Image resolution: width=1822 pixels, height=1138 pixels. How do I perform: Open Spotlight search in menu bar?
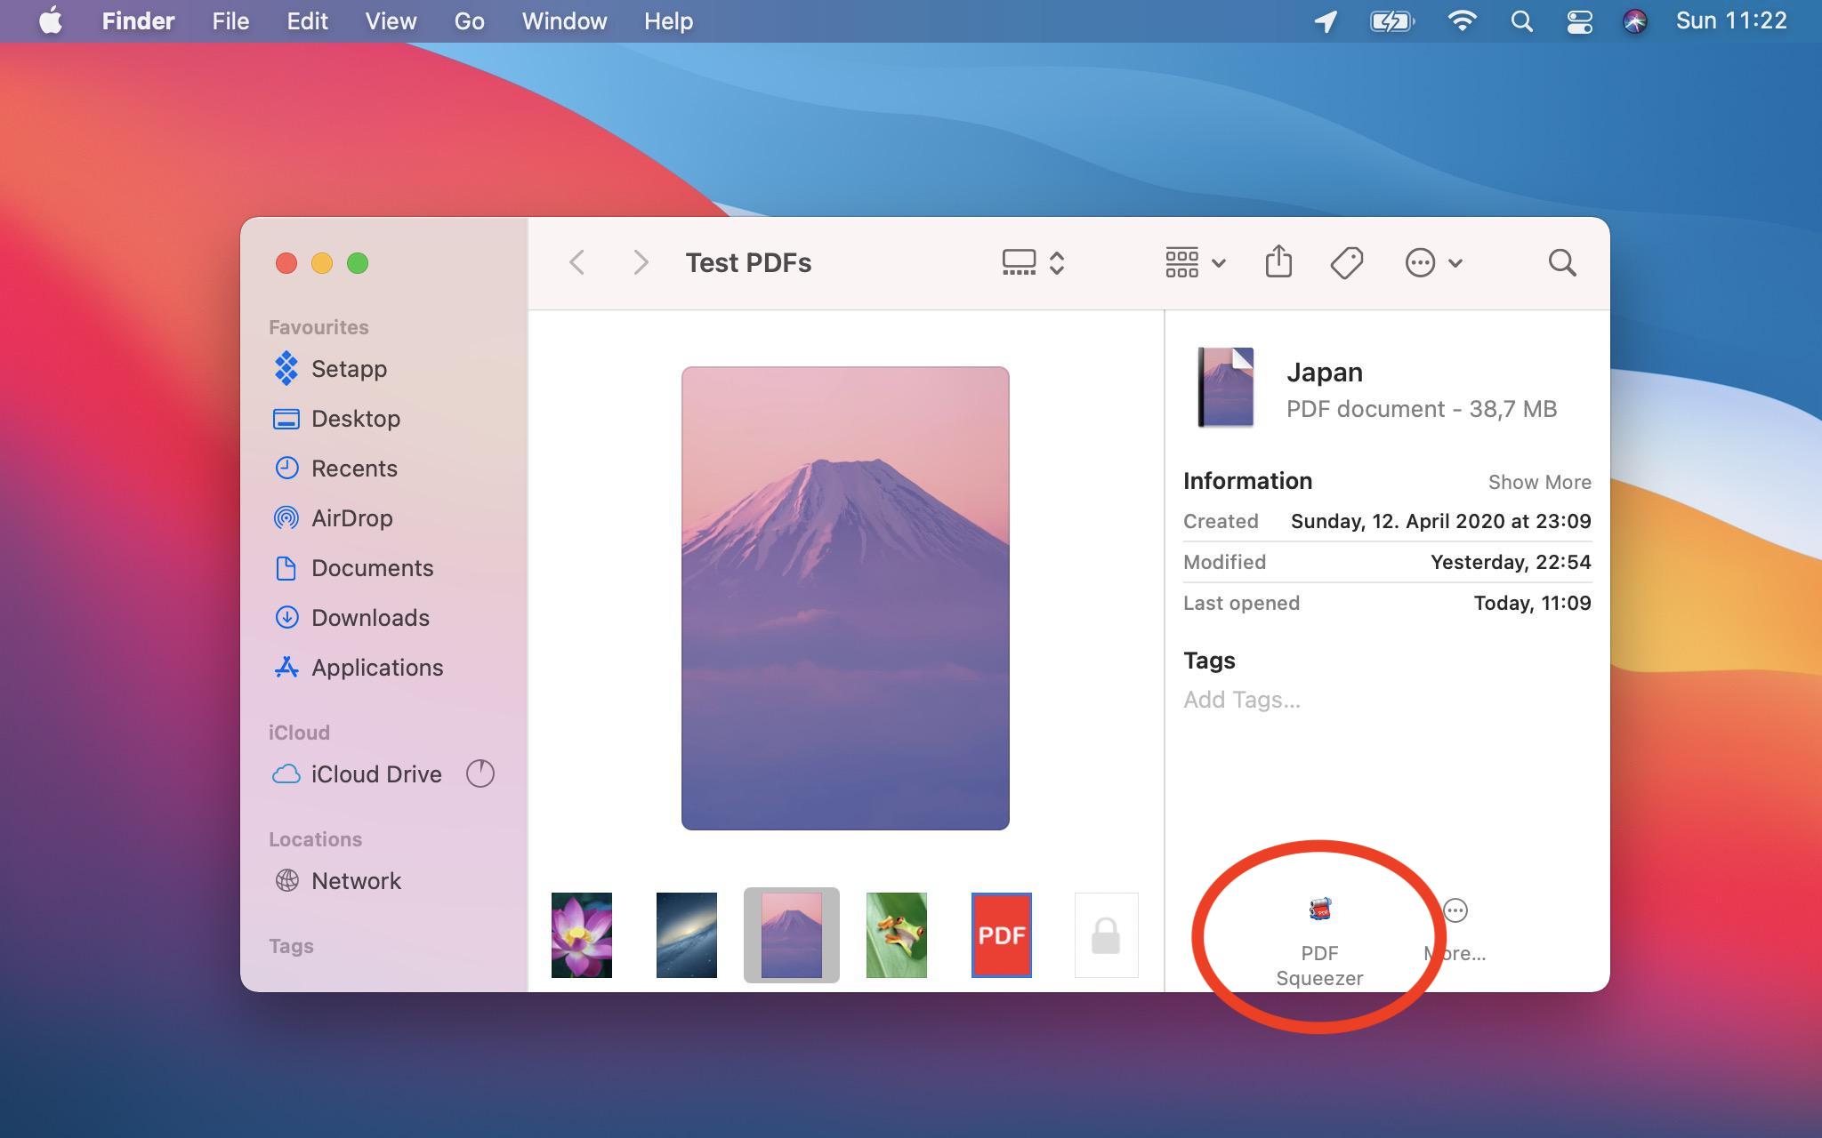click(1521, 20)
